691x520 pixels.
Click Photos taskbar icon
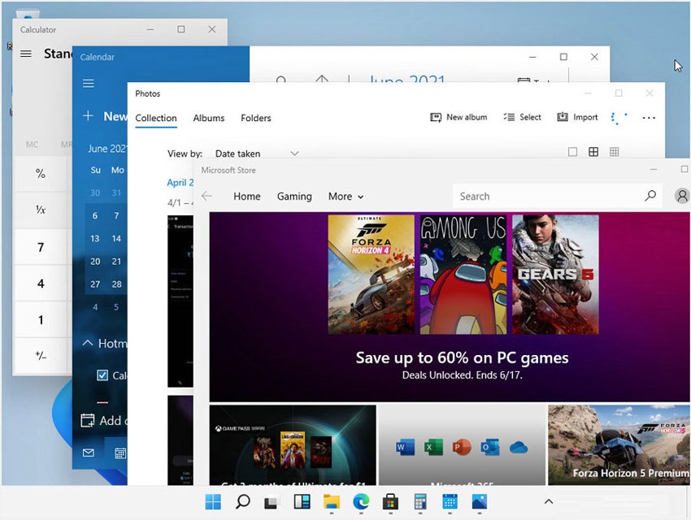pos(479,501)
